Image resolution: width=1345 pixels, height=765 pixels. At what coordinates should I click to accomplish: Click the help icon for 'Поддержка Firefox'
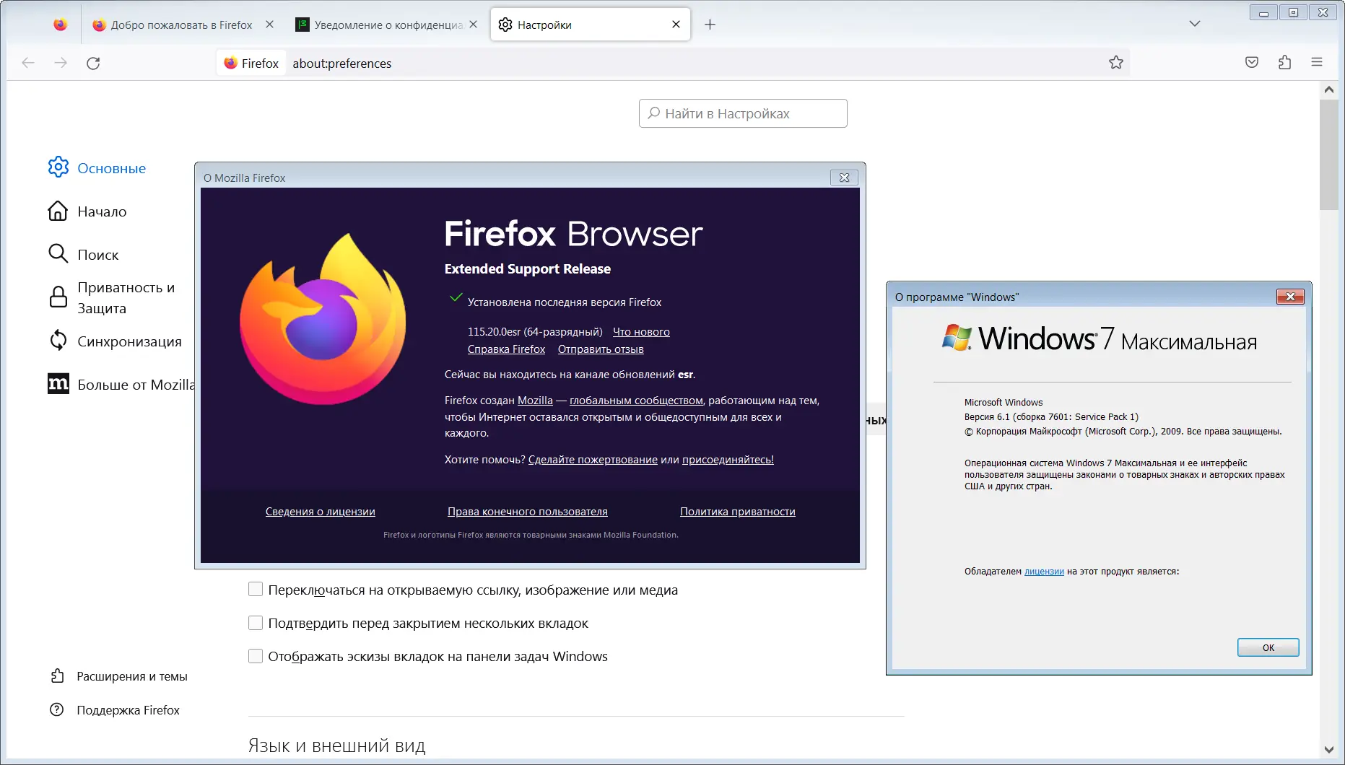(x=57, y=709)
